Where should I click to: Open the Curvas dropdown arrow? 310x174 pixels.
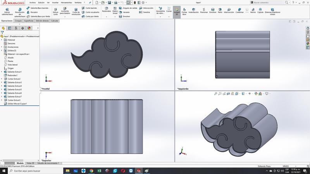pos(169,16)
